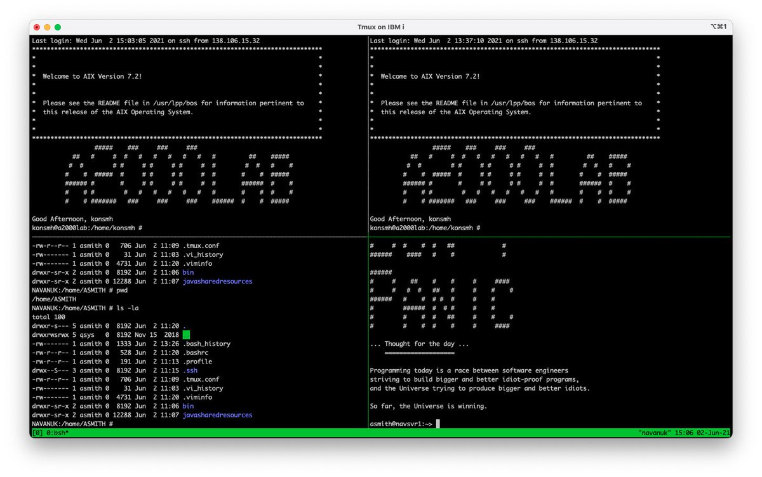Minimize the terminal with the yellow button
Viewport: 762px width, 477px height.
point(47,27)
